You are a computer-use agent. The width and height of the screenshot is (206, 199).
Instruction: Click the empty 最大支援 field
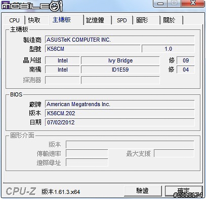[174, 154]
